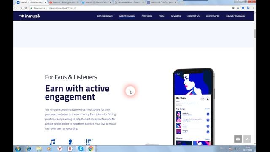Click the playlist list feature icon
This screenshot has width=270, height=152.
(89, 142)
